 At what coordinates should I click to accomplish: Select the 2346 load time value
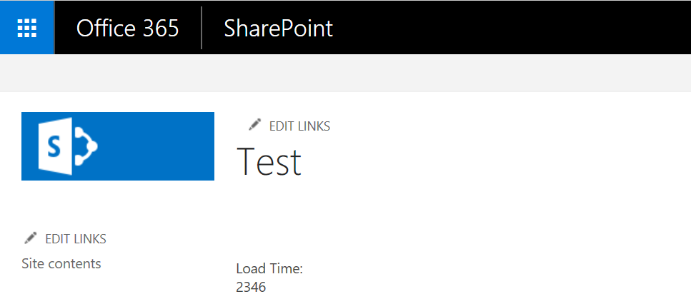click(x=250, y=288)
